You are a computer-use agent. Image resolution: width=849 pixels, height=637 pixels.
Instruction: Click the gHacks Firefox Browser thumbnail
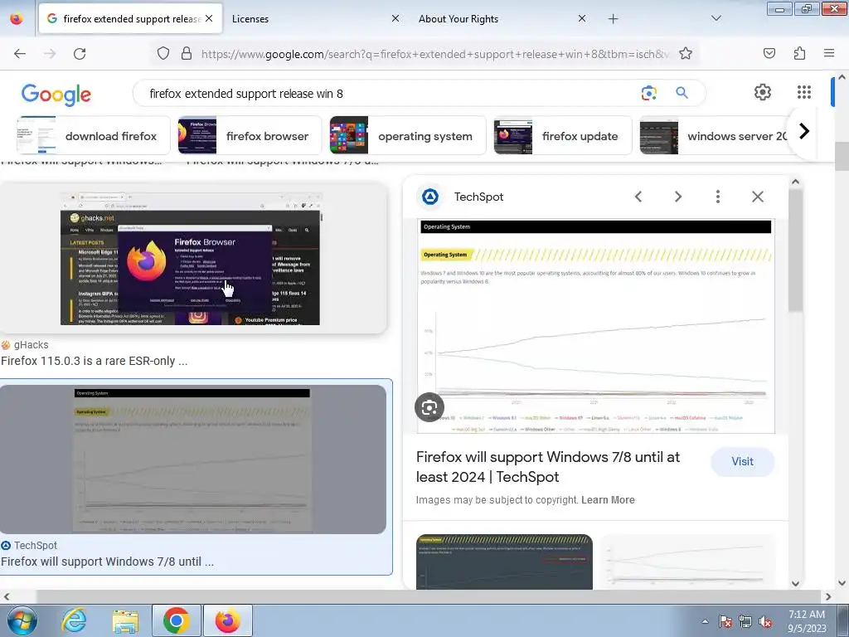tap(190, 258)
